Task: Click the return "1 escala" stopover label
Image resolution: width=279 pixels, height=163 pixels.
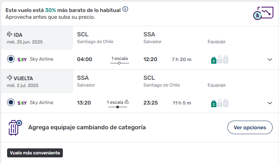Action: click(x=115, y=102)
